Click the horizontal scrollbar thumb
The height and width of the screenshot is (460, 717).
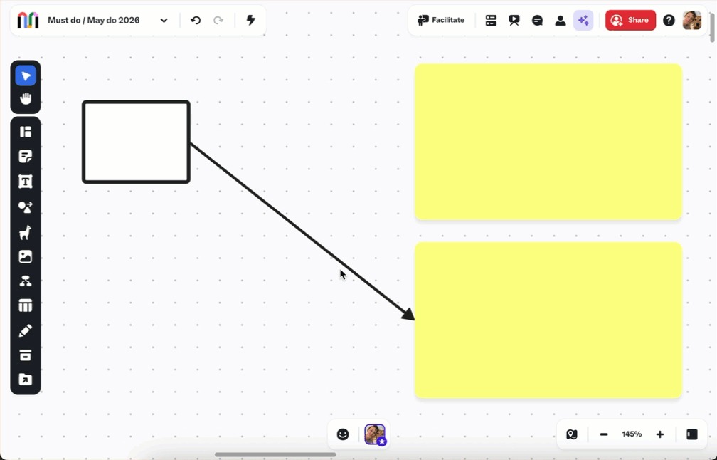click(x=275, y=454)
